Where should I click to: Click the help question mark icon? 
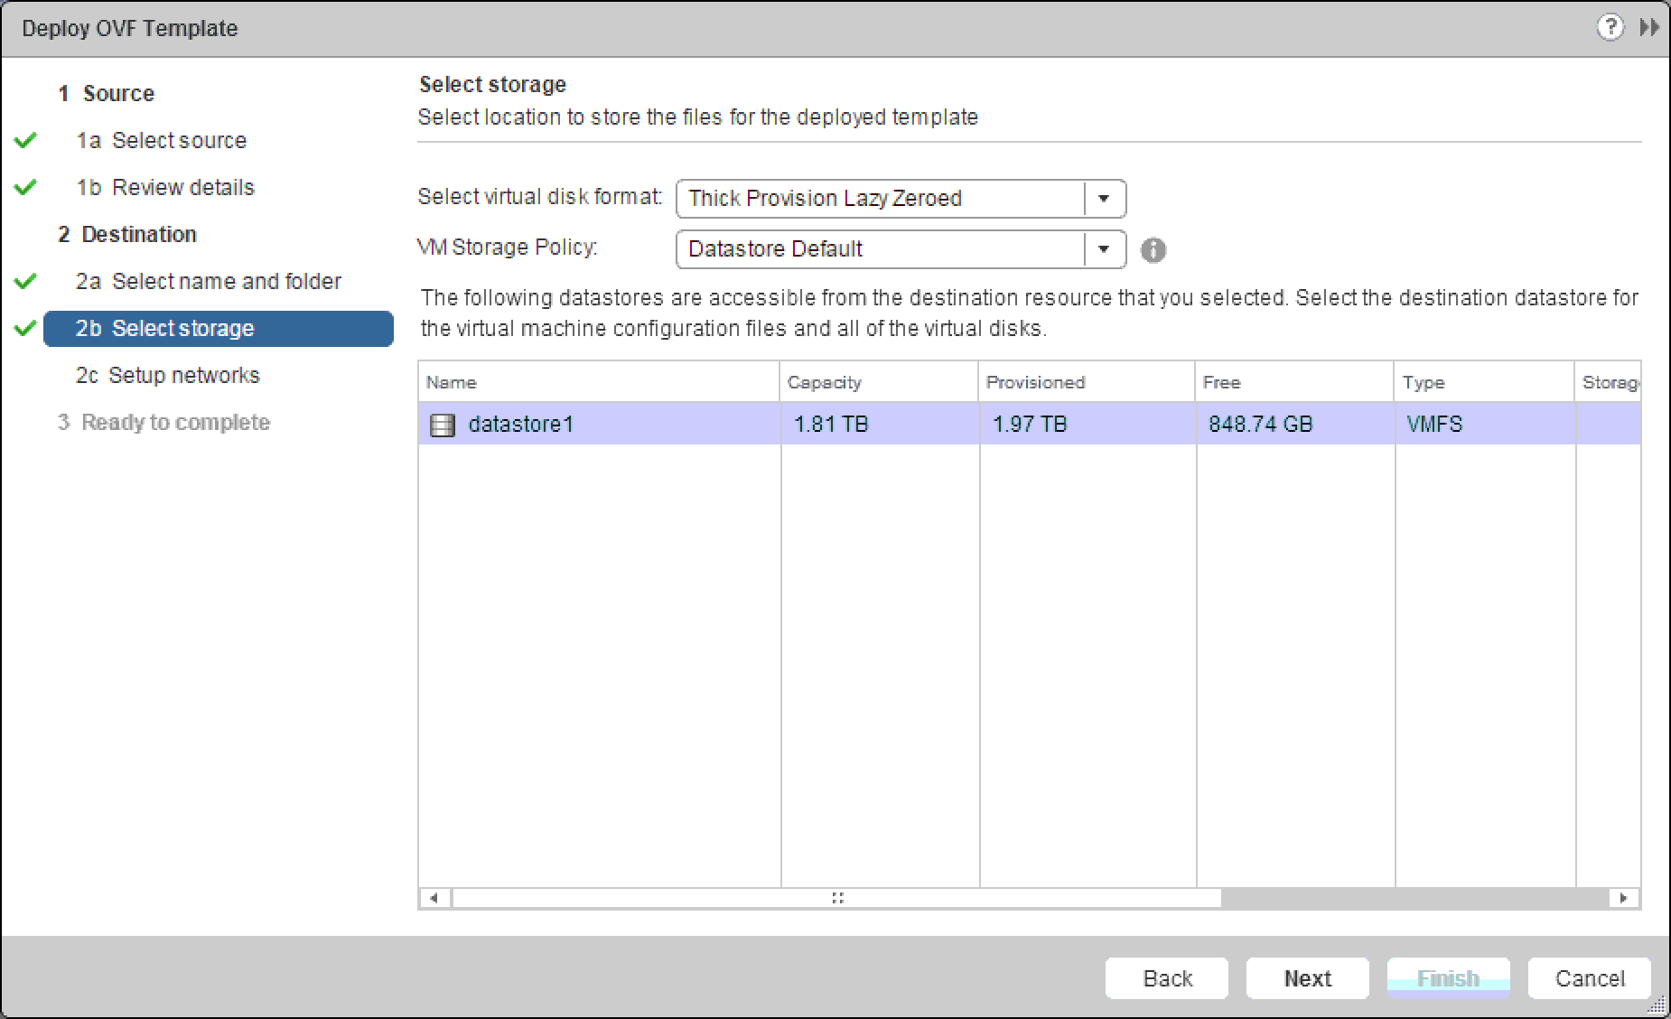click(x=1610, y=28)
